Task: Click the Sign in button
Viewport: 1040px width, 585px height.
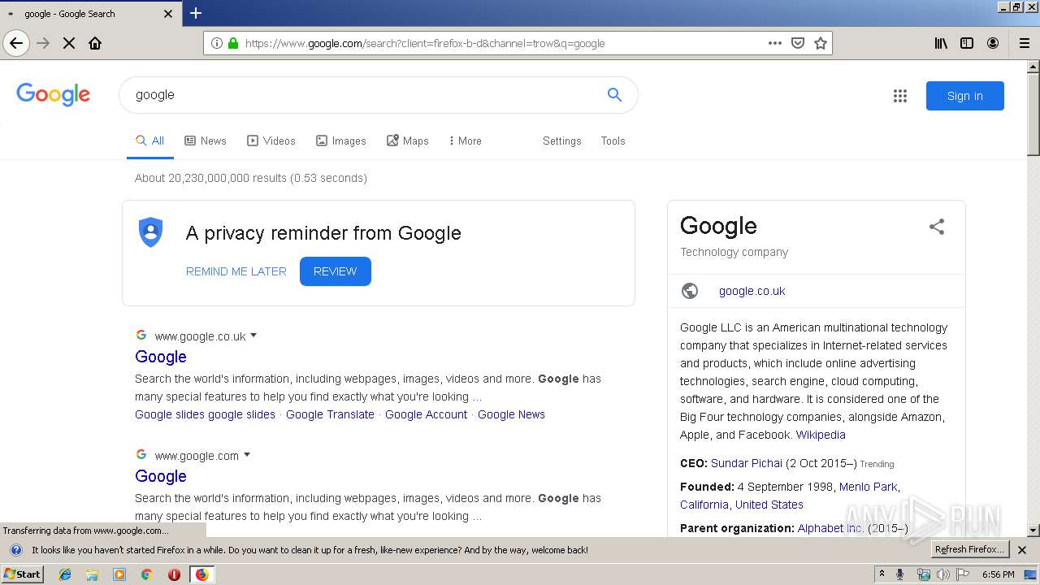Action: point(964,96)
